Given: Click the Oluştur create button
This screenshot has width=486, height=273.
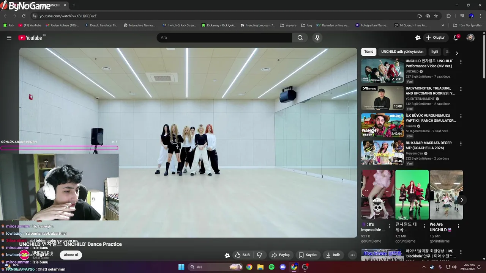Looking at the screenshot, I should (436, 38).
